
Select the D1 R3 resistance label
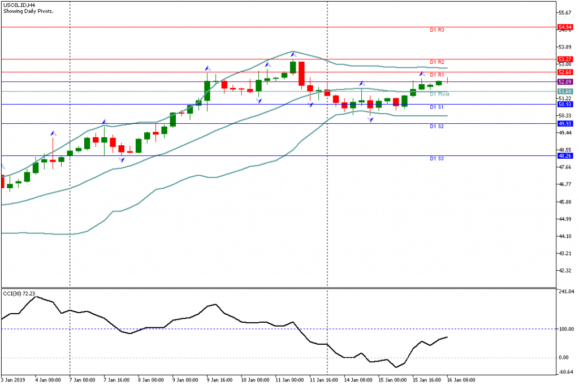437,29
